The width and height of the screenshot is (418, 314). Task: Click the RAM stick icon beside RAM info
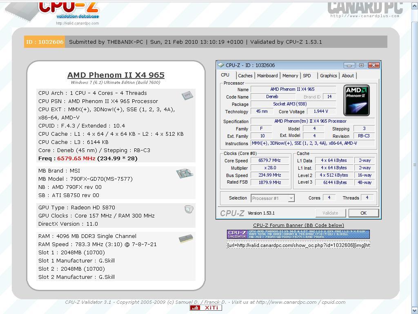[x=186, y=239]
